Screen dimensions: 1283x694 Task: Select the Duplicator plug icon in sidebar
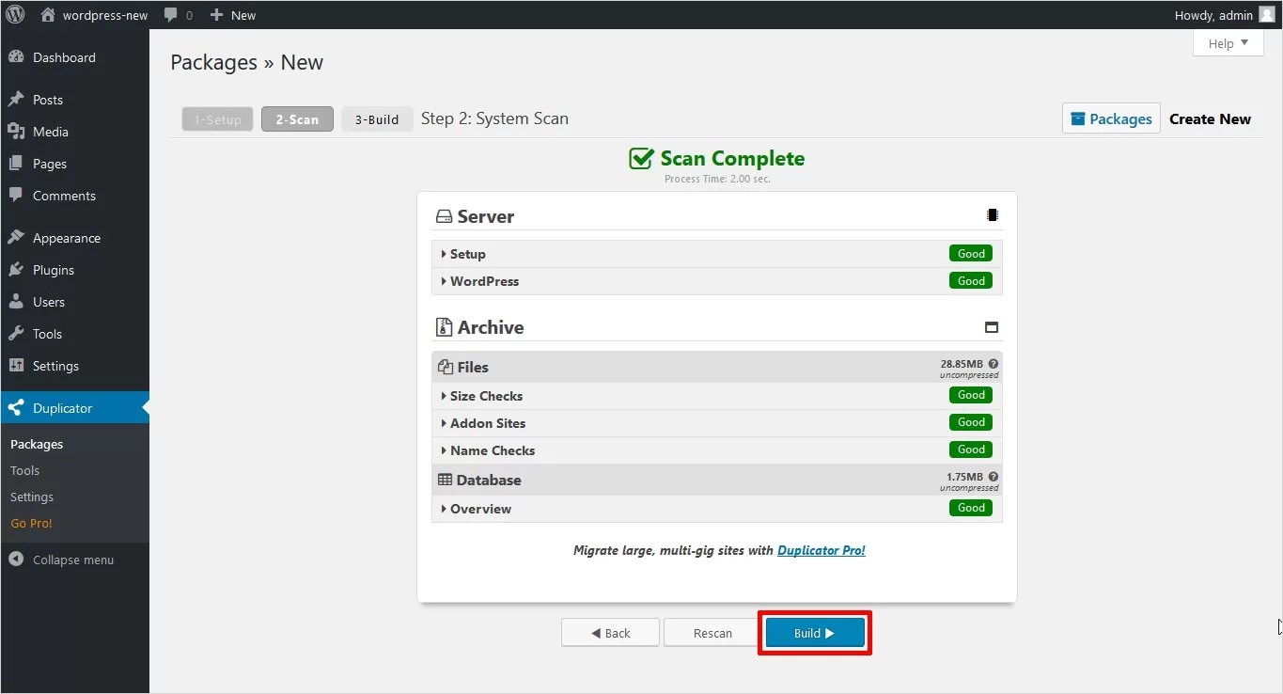[x=17, y=407]
